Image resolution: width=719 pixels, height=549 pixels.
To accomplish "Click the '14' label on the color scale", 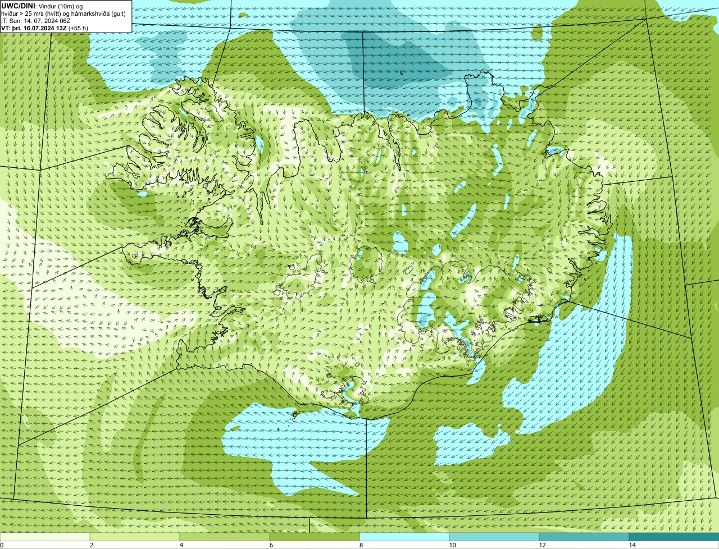I will click(x=632, y=545).
